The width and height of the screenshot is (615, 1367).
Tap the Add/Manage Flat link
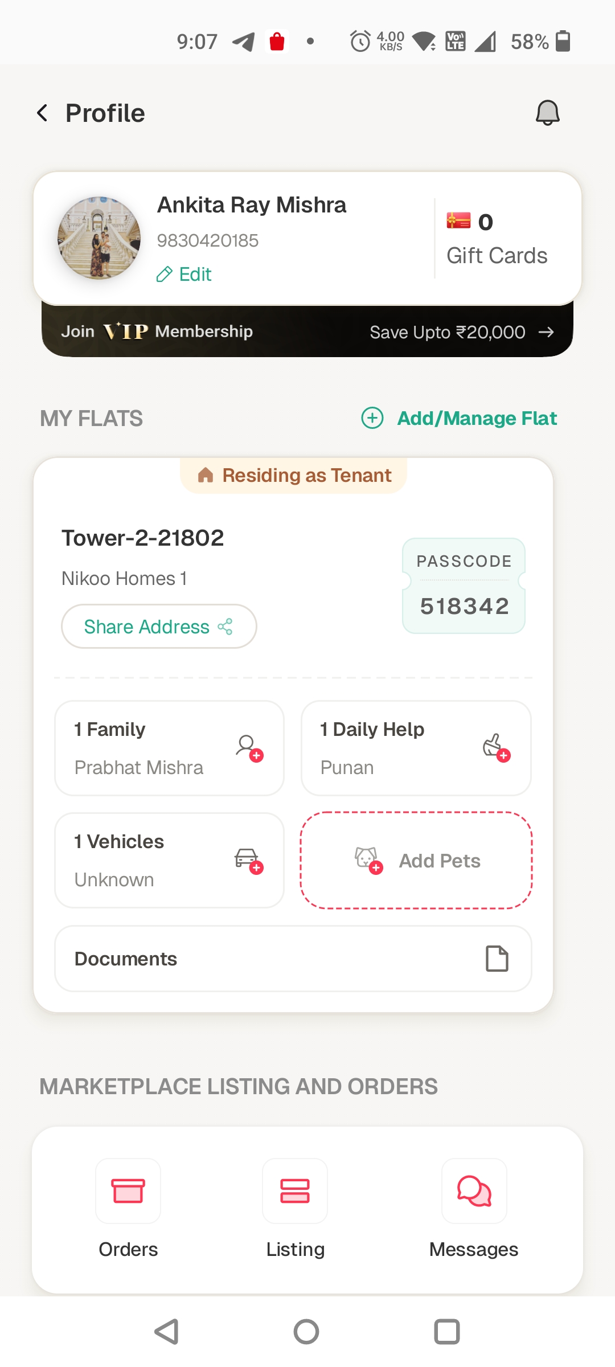pos(459,418)
